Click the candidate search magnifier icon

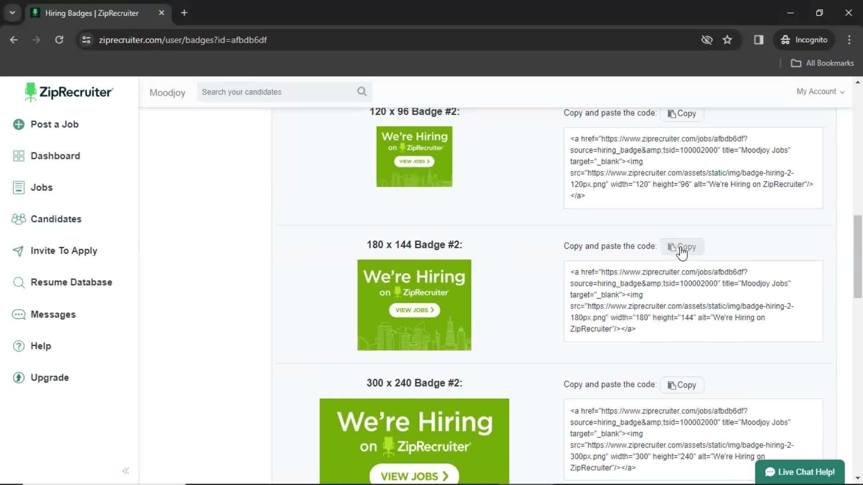[x=362, y=92]
